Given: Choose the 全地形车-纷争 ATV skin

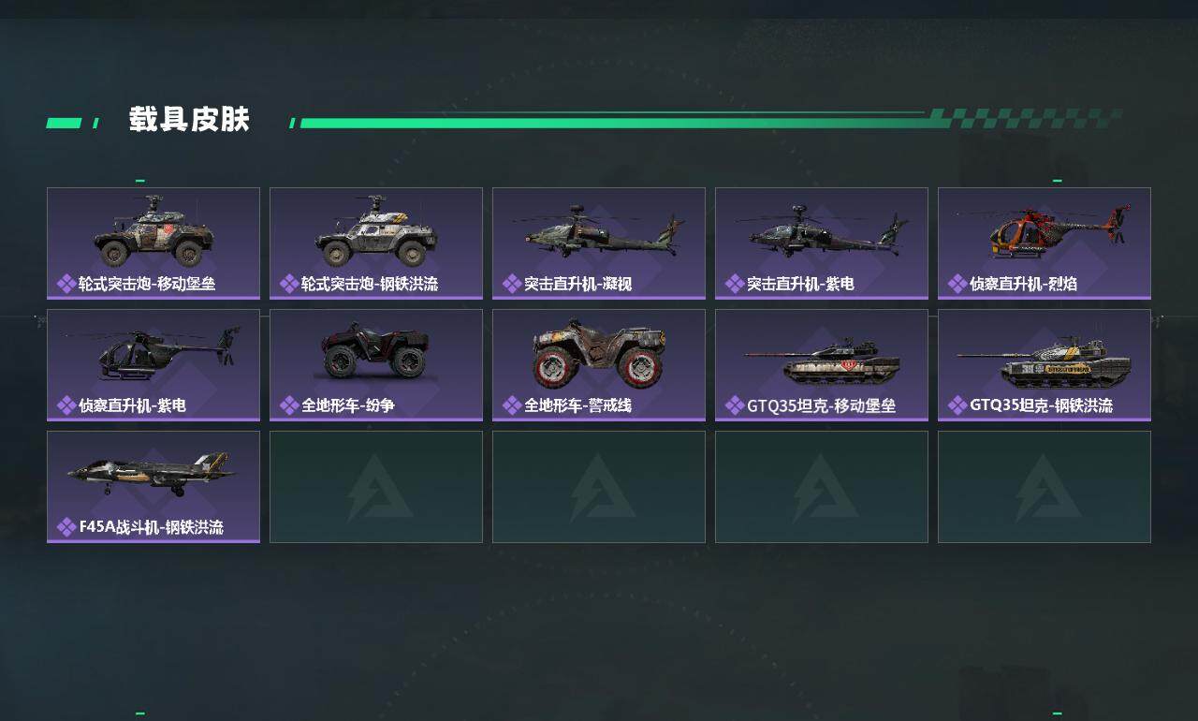Looking at the screenshot, I should pyautogui.click(x=376, y=365).
